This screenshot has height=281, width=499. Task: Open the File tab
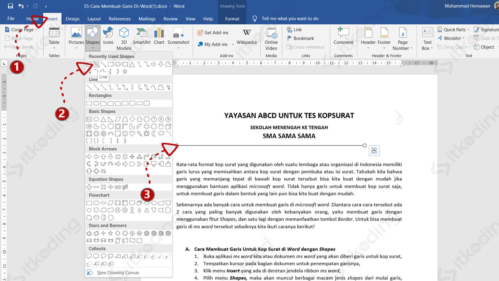coord(11,19)
